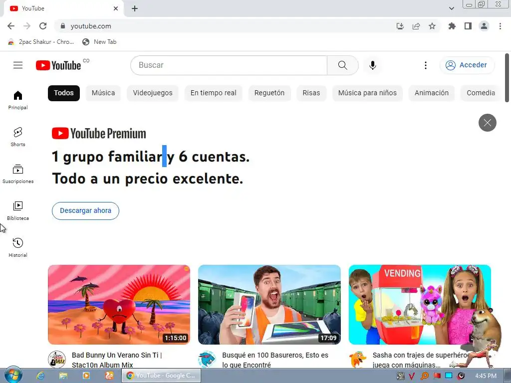This screenshot has height=383, width=511.
Task: Open Bad Bunny Un Verano Sin Ti title
Action: click(x=117, y=360)
